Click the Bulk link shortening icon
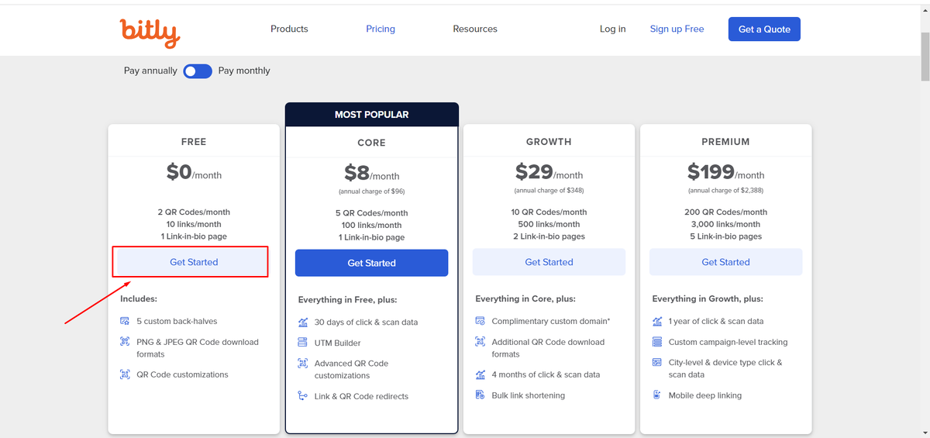Image resolution: width=930 pixels, height=438 pixels. click(480, 395)
